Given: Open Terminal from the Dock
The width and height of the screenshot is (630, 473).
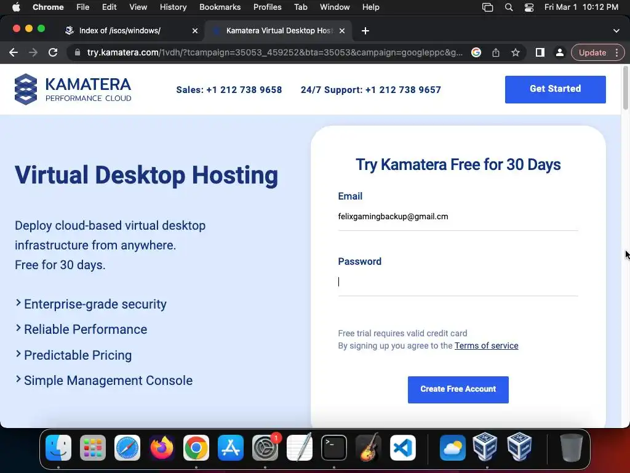Looking at the screenshot, I should (334, 448).
